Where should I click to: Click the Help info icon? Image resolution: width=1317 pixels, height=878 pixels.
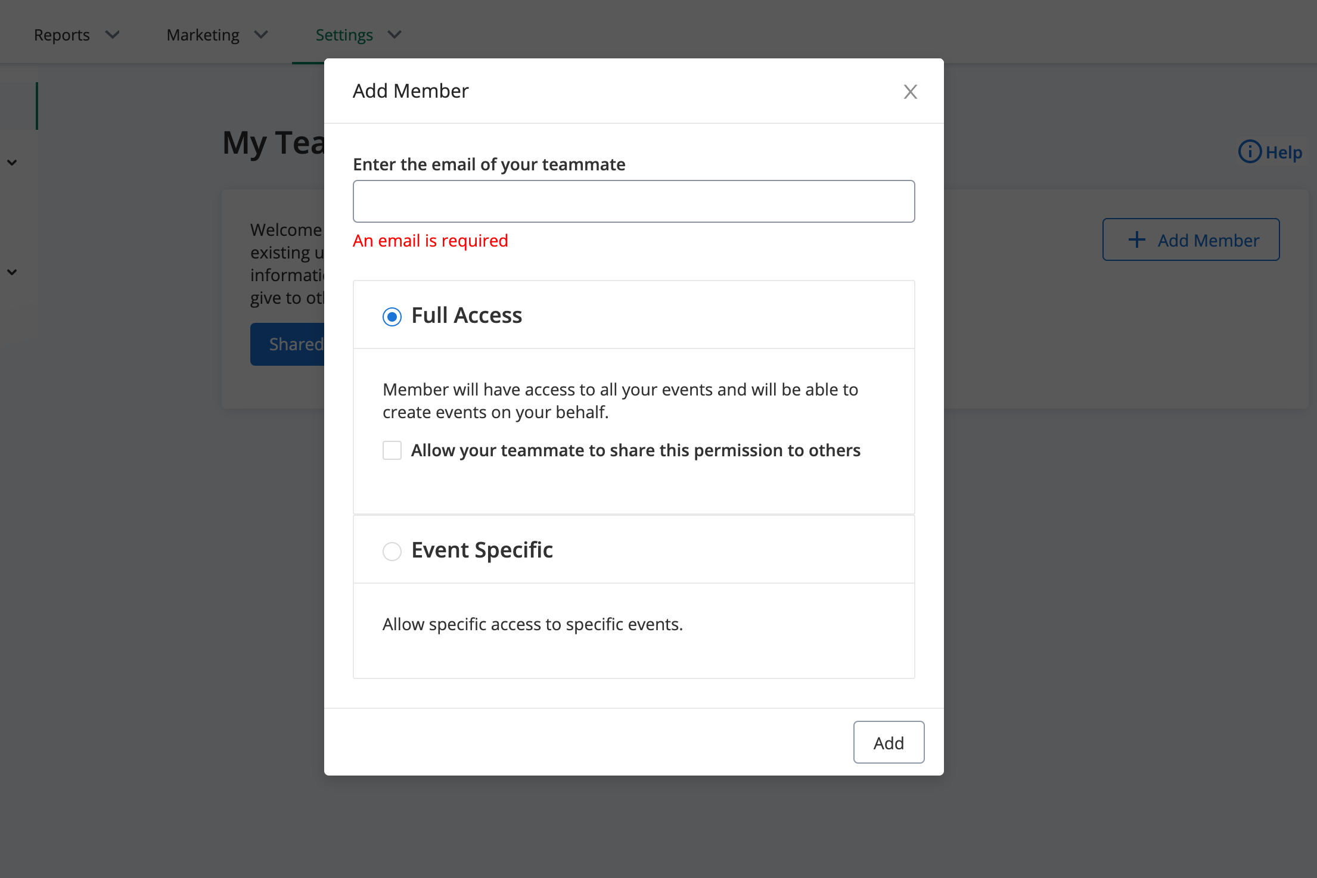1250,152
